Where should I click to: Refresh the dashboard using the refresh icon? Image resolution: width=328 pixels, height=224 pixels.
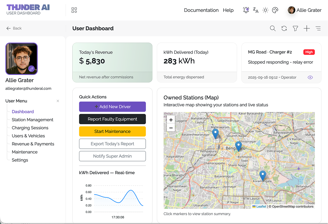[284, 28]
